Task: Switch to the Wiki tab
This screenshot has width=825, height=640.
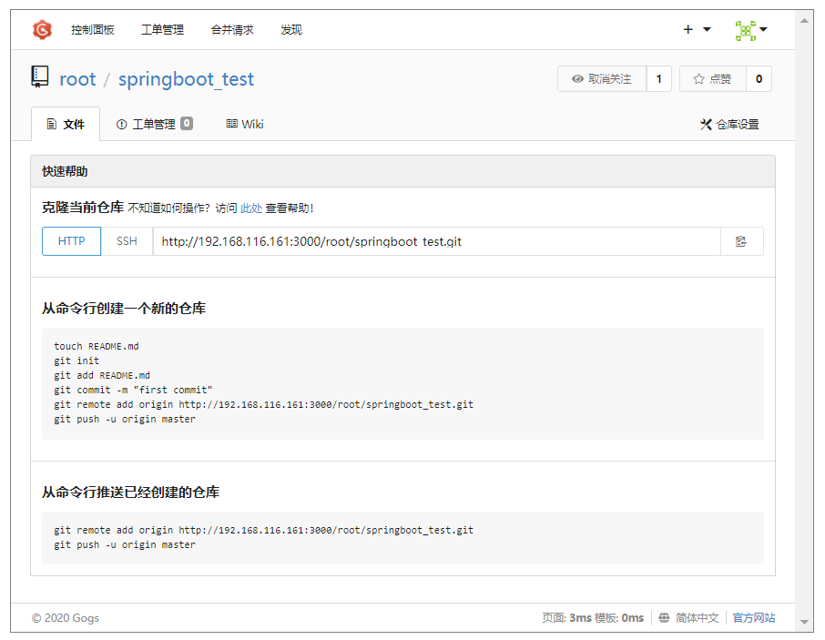Action: pyautogui.click(x=244, y=125)
